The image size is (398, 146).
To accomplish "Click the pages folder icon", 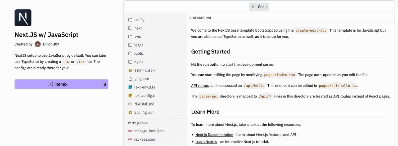I will (x=130, y=45).
